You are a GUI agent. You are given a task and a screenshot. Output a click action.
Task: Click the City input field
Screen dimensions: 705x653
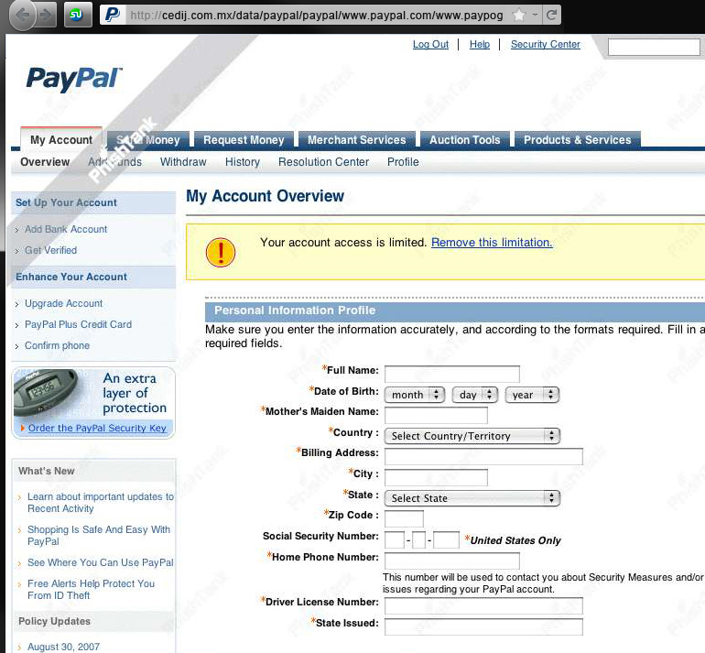pyautogui.click(x=436, y=477)
